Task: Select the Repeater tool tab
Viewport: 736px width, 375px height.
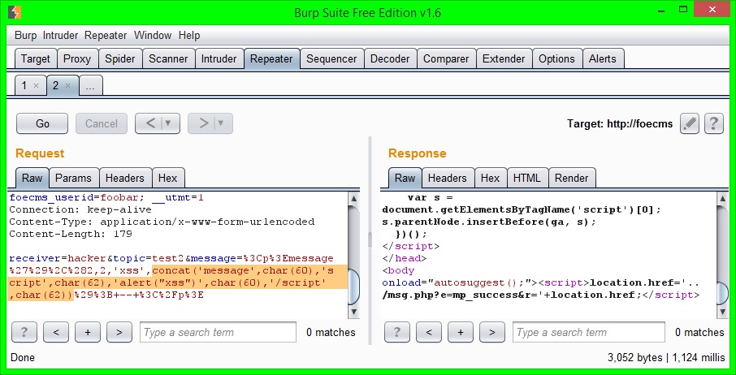Action: click(x=272, y=59)
